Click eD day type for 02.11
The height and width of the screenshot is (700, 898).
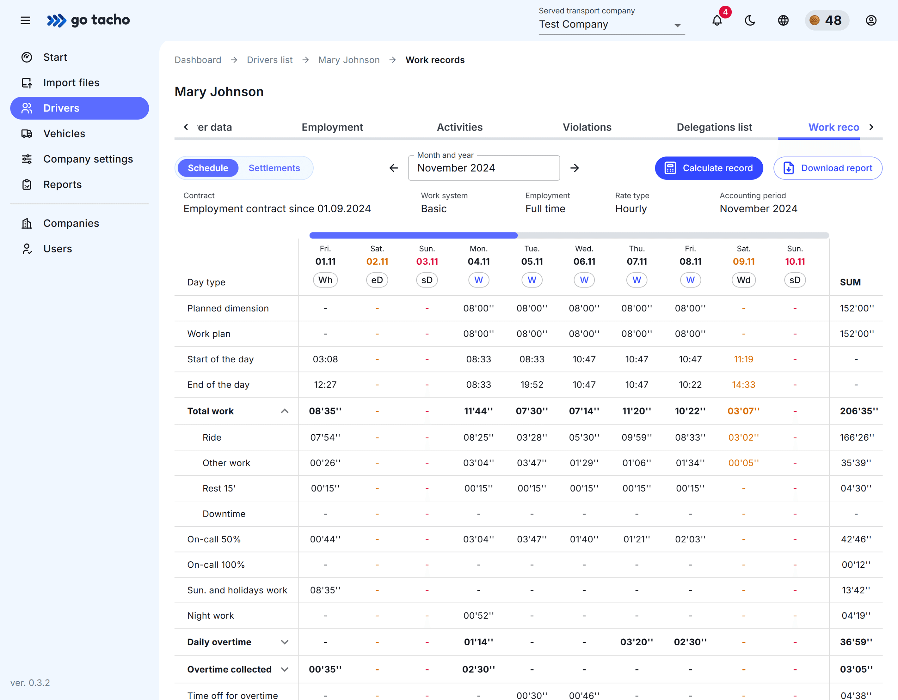click(x=377, y=280)
